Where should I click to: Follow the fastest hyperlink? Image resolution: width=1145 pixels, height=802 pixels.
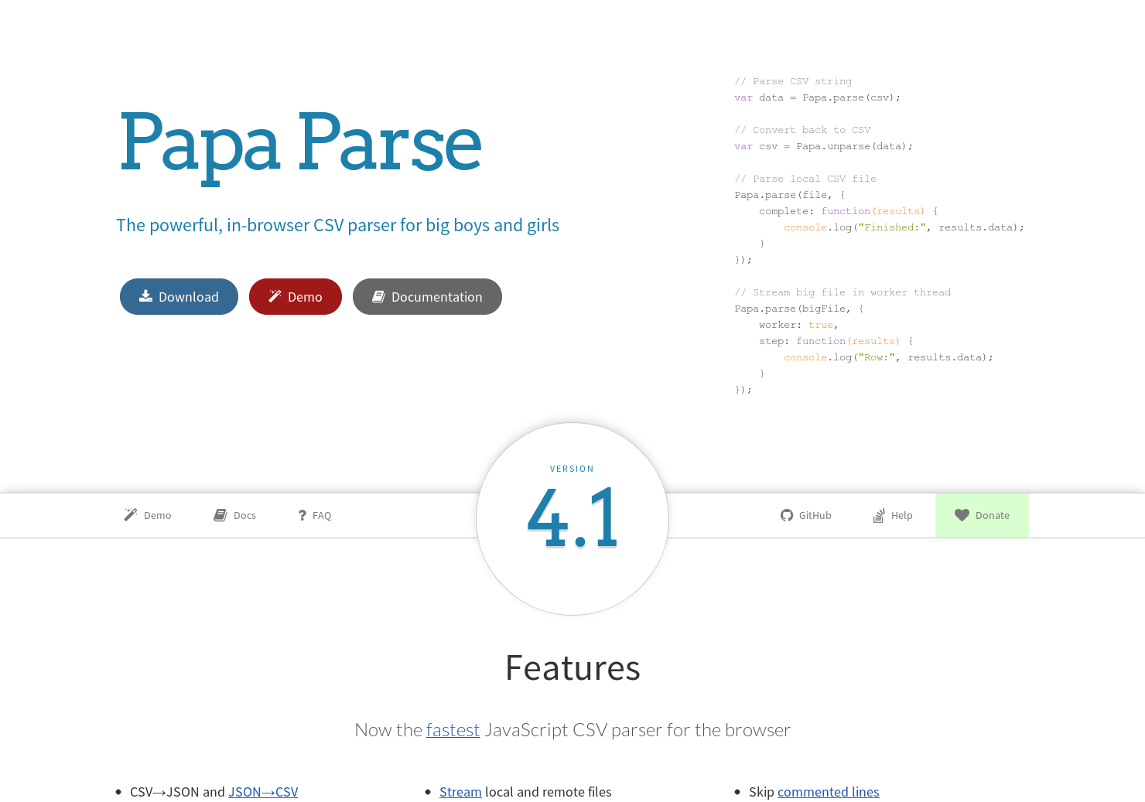tap(453, 729)
